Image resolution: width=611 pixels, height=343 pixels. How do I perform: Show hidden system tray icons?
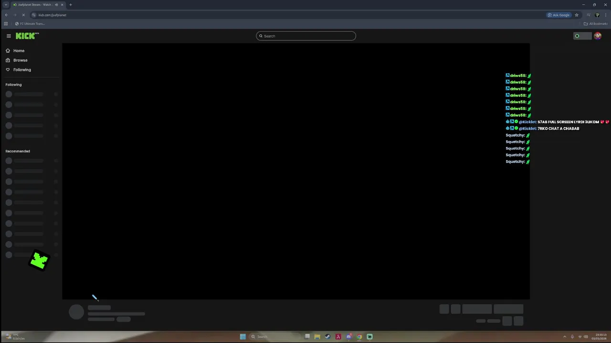[x=565, y=337]
